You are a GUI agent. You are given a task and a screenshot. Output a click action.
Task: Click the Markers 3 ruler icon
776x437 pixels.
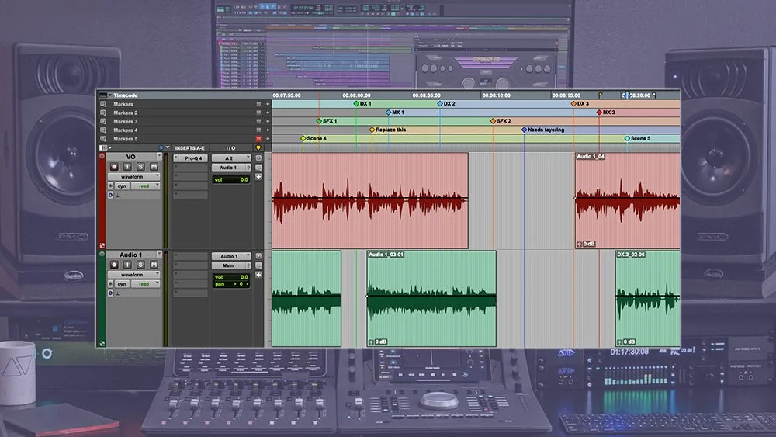point(103,121)
